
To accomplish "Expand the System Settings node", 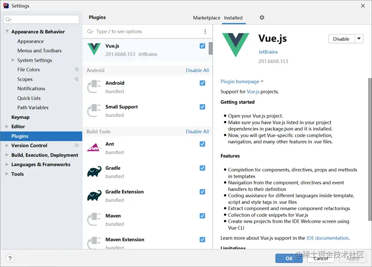I will (13, 60).
